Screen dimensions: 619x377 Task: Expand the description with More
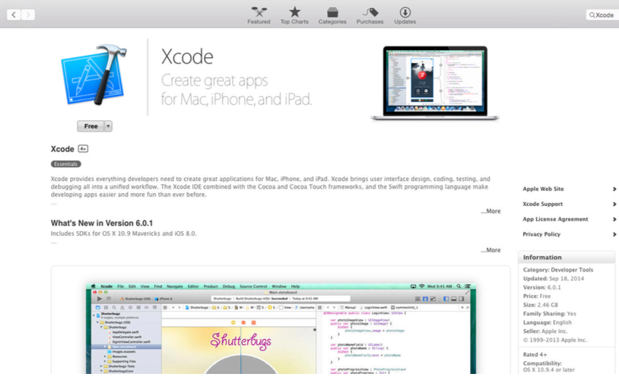tap(490, 211)
